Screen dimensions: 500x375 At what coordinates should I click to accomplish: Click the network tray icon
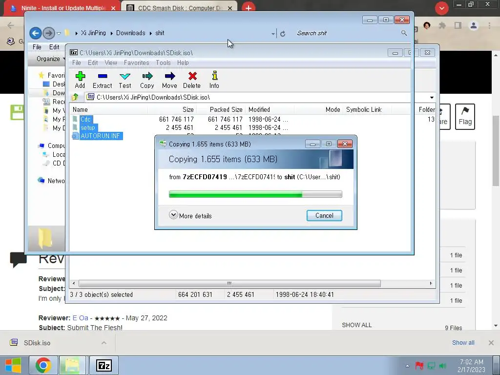(431, 366)
